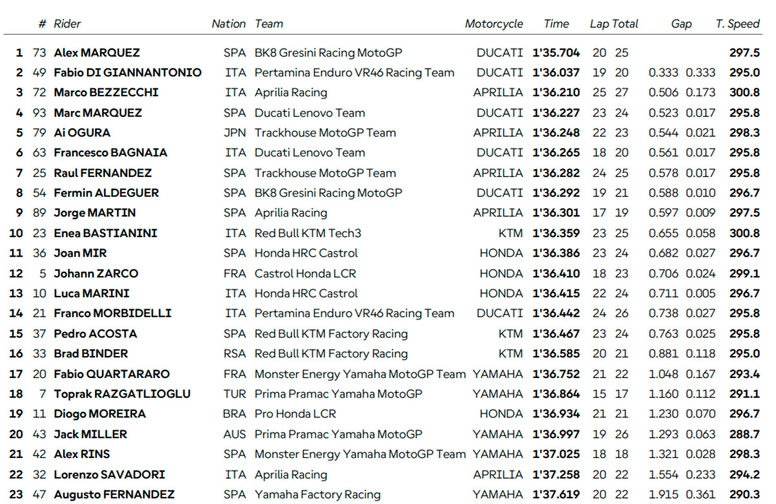Open Francesco BAGNAIA's rider entry
This screenshot has height=504, width=776.
[111, 153]
